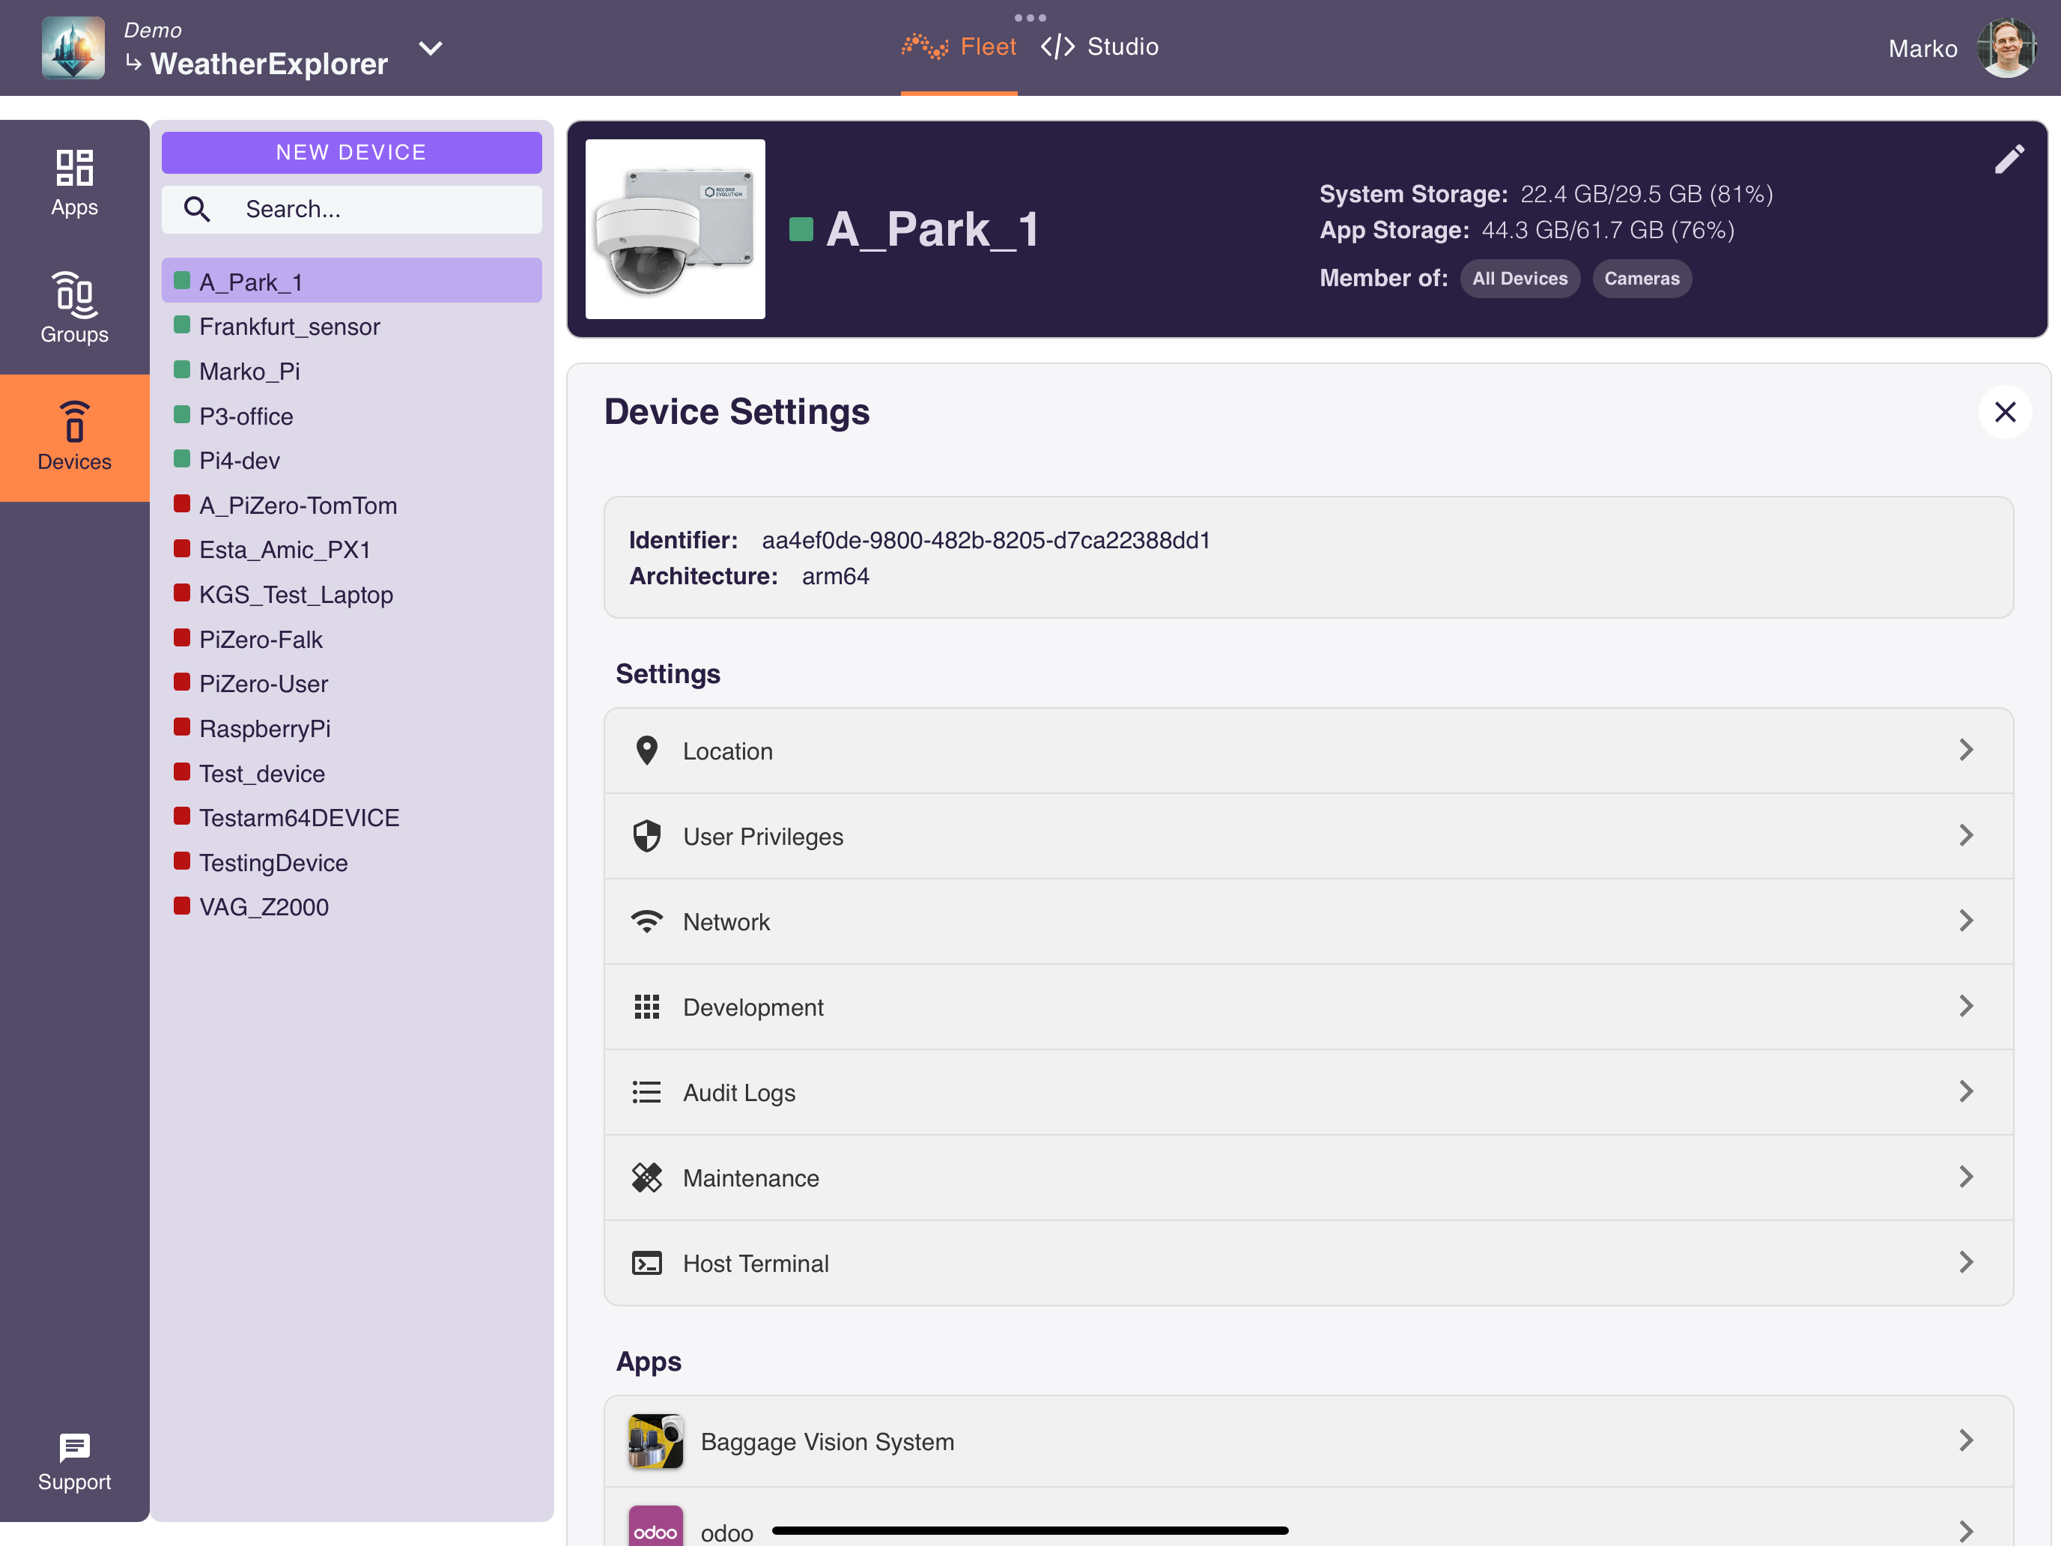Click the Fleet tab logo icon
The width and height of the screenshot is (2061, 1546).
924,46
